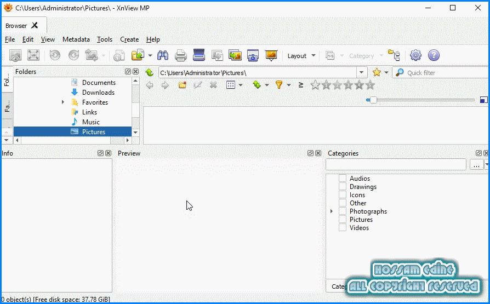The width and height of the screenshot is (490, 304).
Task: Add folder to favorites star button
Action: (x=377, y=73)
